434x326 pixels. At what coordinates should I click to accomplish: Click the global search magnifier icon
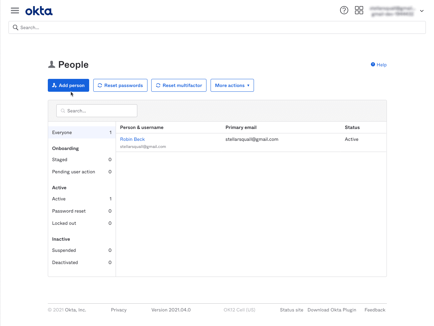tap(15, 27)
